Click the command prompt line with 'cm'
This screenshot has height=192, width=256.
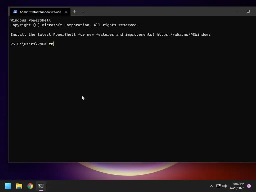(x=32, y=44)
